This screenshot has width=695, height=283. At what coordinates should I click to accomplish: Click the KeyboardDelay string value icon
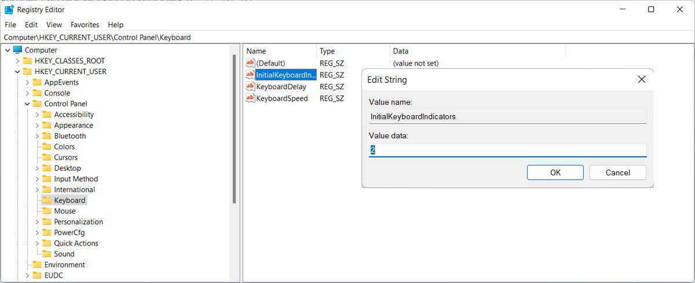click(250, 87)
